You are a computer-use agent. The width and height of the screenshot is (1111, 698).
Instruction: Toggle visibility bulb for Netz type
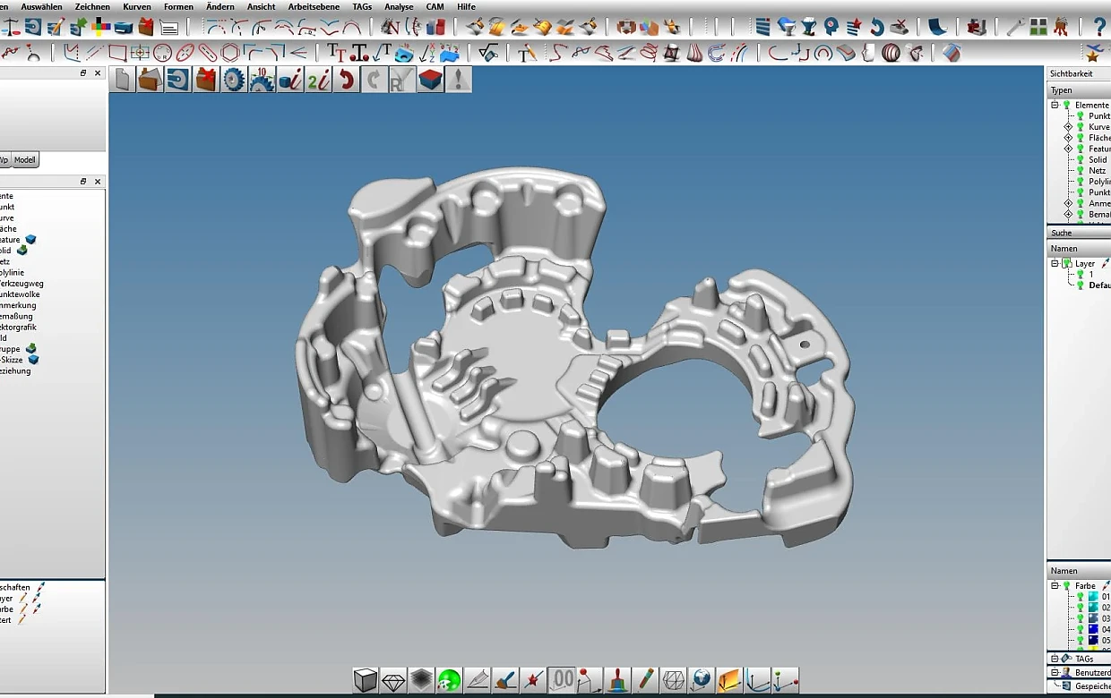1081,171
